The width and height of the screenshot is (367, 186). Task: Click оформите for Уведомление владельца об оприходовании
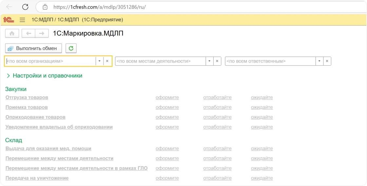pyautogui.click(x=167, y=127)
